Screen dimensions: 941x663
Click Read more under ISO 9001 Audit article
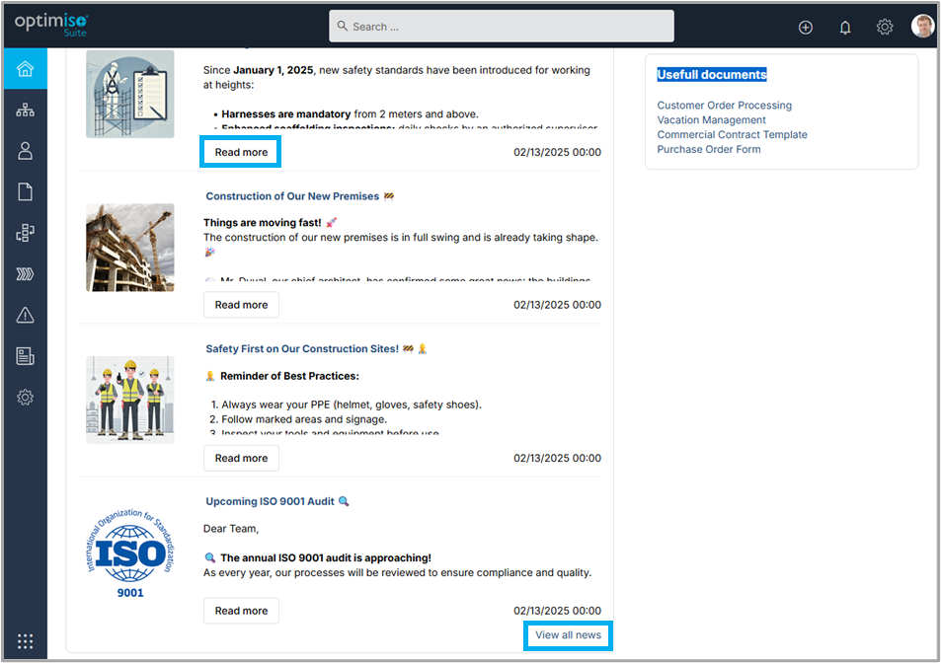[241, 611]
